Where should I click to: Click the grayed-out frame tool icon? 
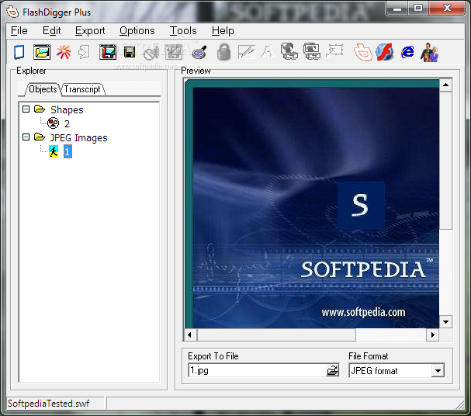[x=174, y=52]
